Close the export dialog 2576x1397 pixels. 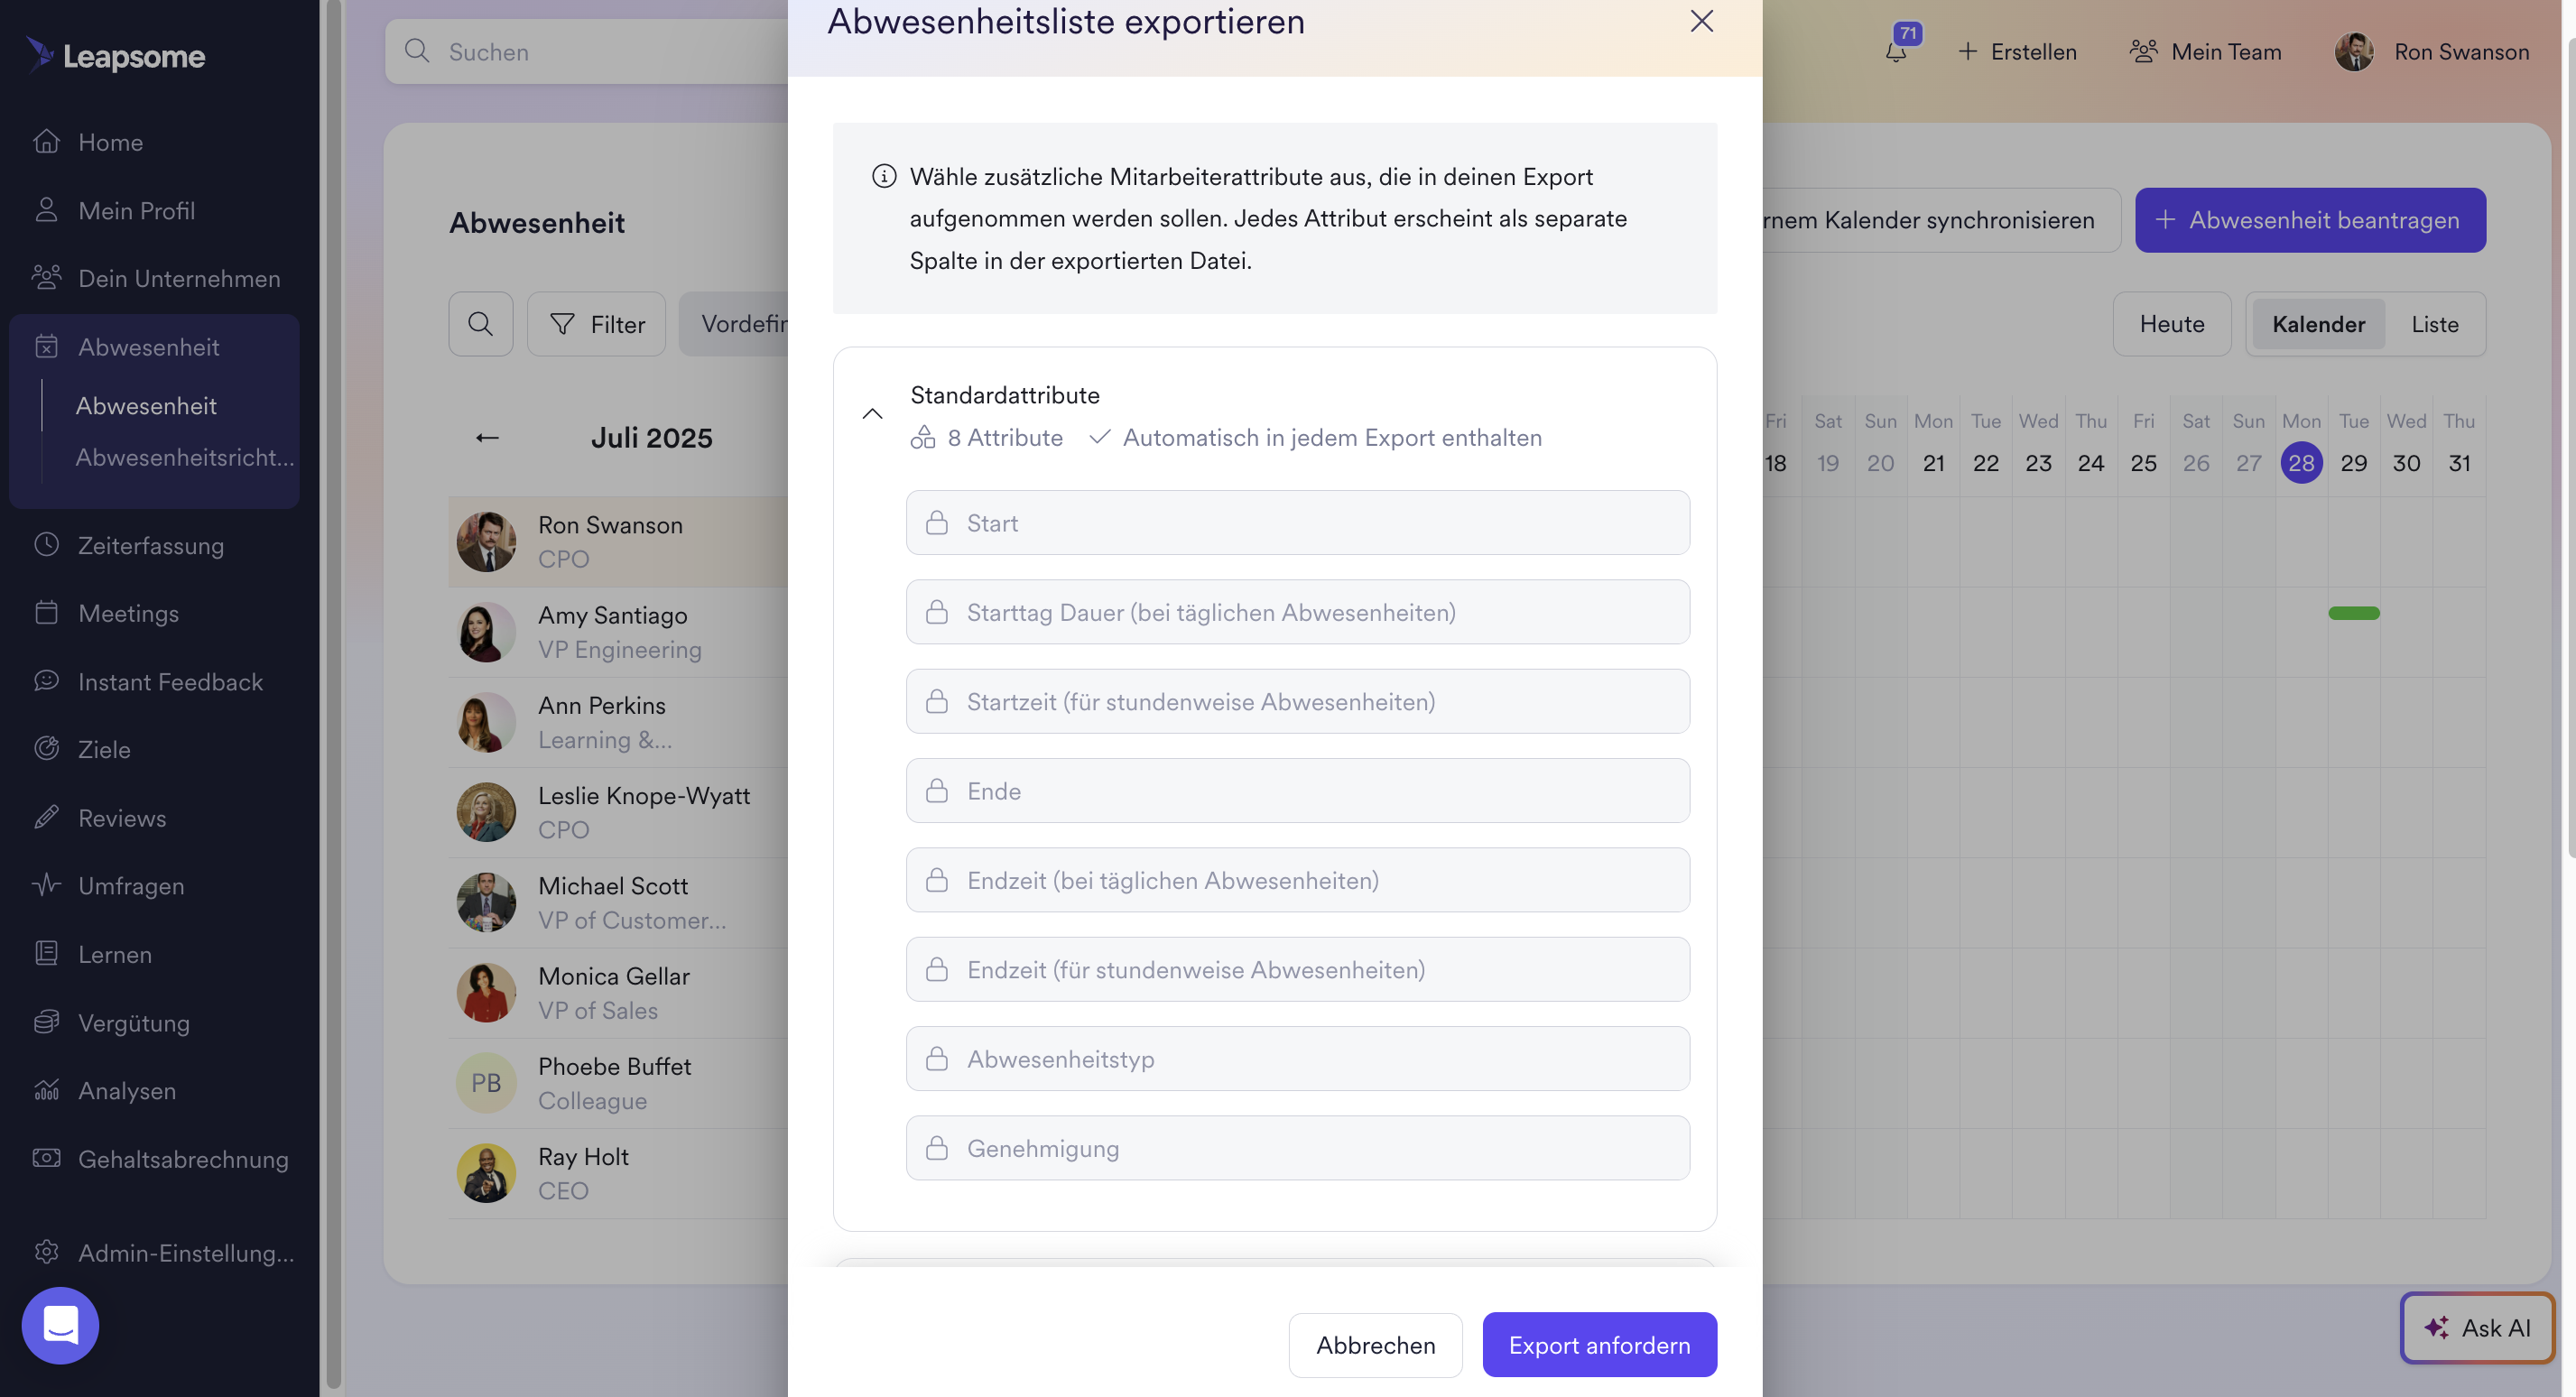(1701, 21)
